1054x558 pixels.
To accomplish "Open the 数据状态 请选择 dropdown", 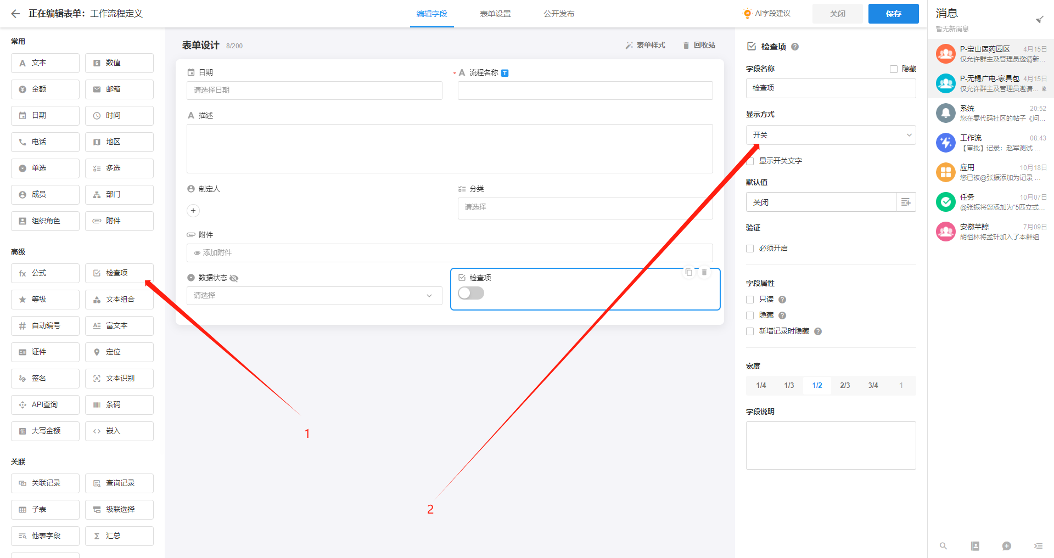I will coord(315,296).
